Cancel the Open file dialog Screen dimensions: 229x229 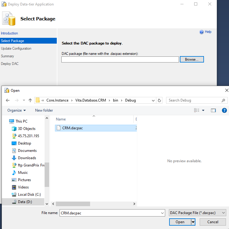click(213, 222)
